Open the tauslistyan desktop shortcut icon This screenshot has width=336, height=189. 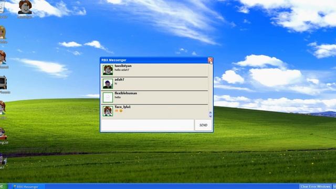(x=25, y=9)
